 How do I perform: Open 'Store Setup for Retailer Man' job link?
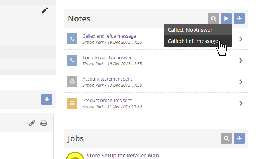click(123, 156)
